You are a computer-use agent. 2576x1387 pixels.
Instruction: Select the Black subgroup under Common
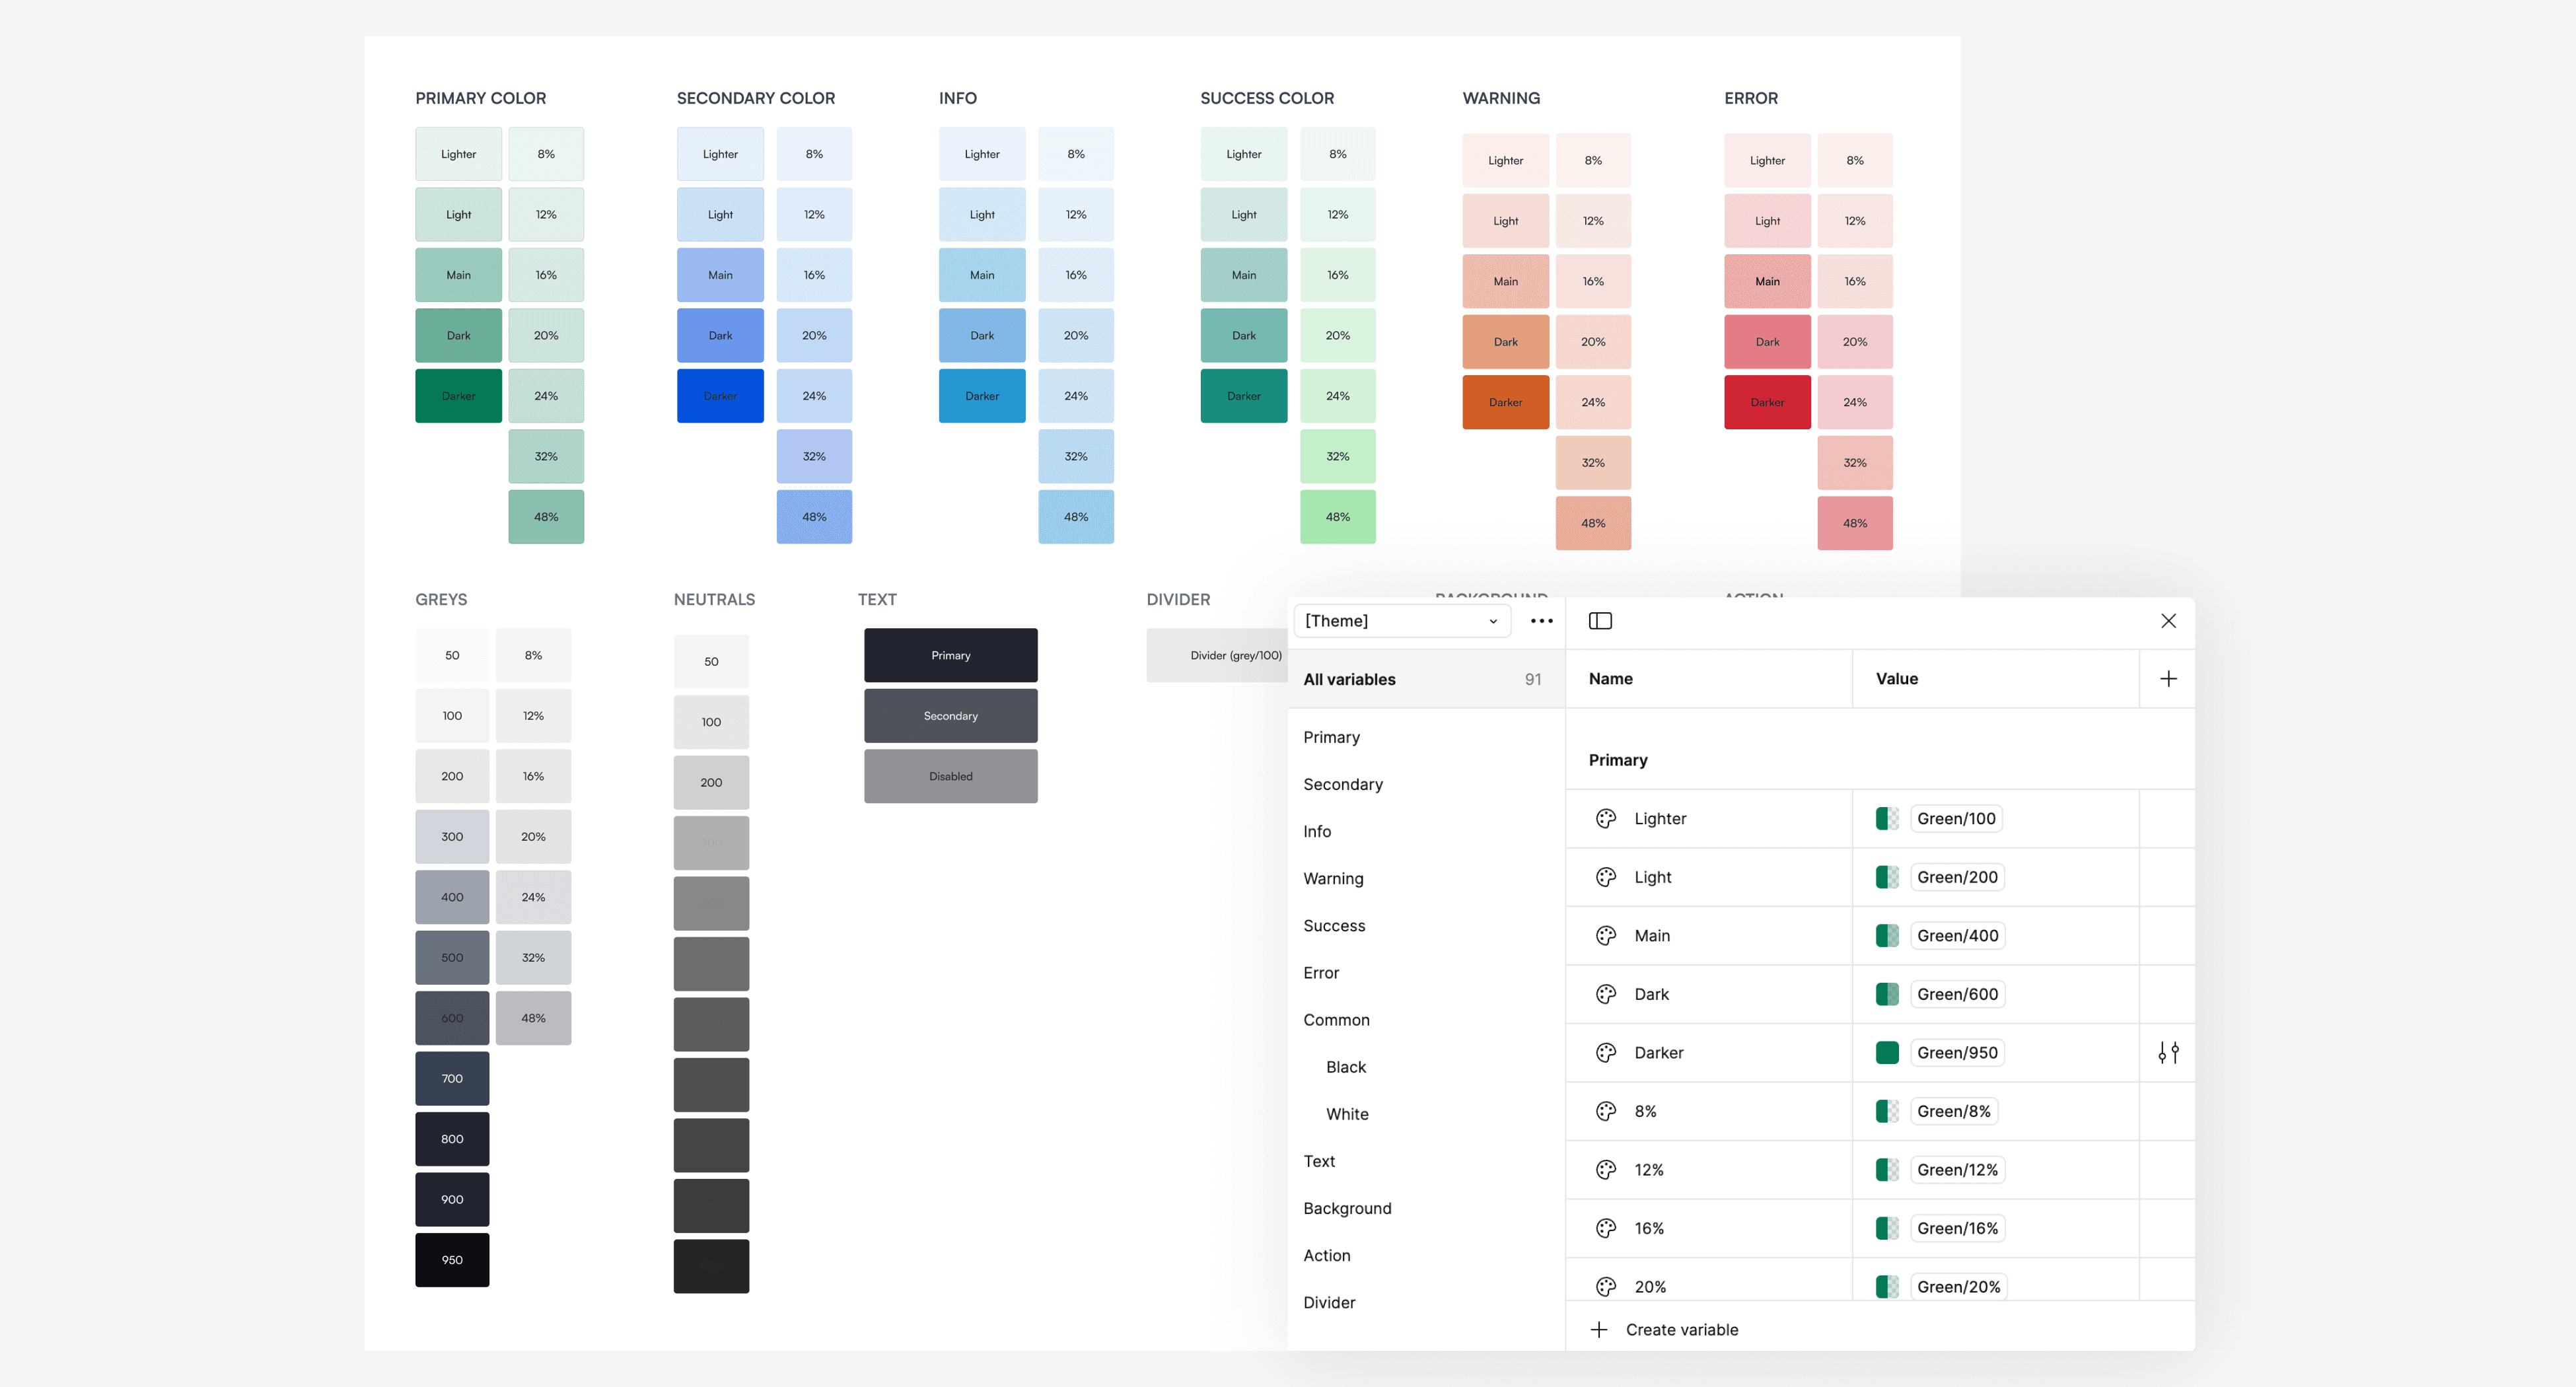tap(1345, 1068)
